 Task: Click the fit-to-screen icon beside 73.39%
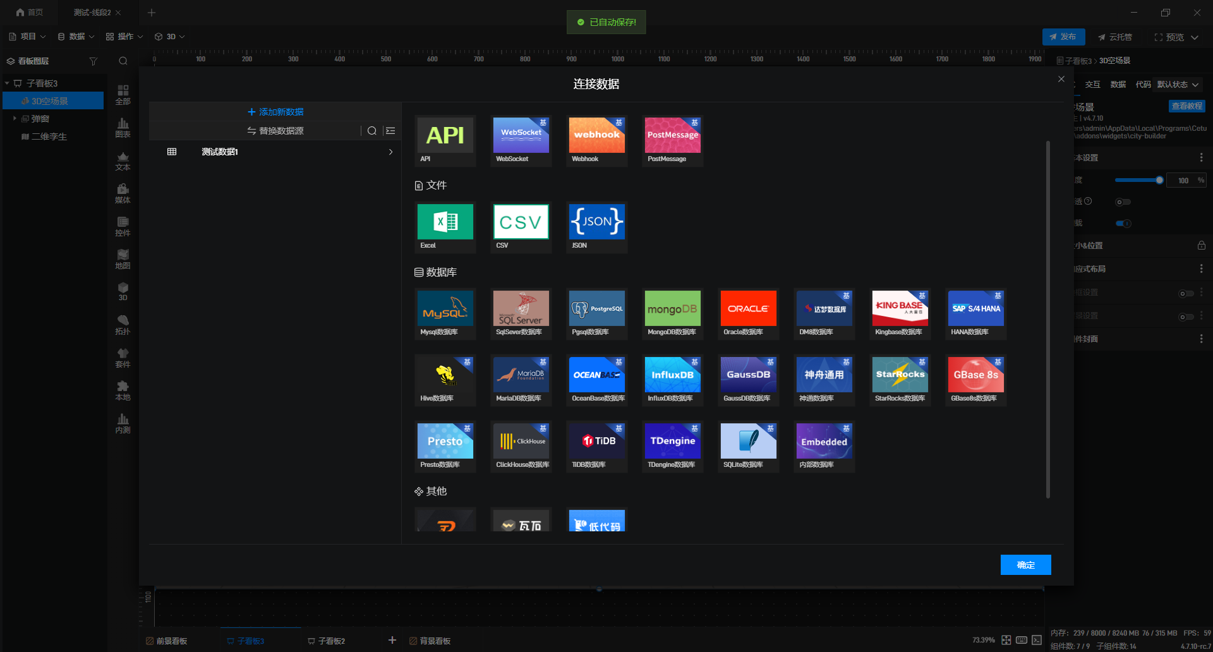point(1006,640)
